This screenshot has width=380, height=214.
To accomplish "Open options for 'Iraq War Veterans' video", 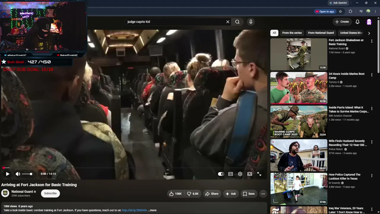I will coord(372,209).
